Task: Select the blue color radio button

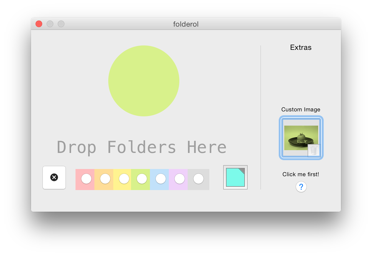Action: point(161,179)
